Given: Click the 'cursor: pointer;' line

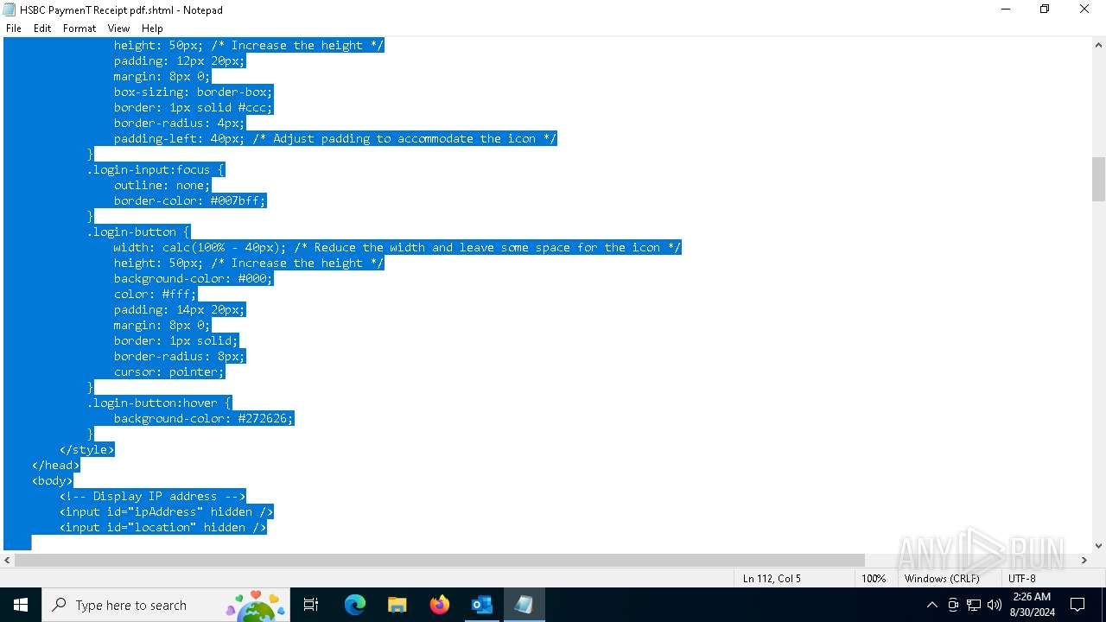Looking at the screenshot, I should (x=169, y=371).
